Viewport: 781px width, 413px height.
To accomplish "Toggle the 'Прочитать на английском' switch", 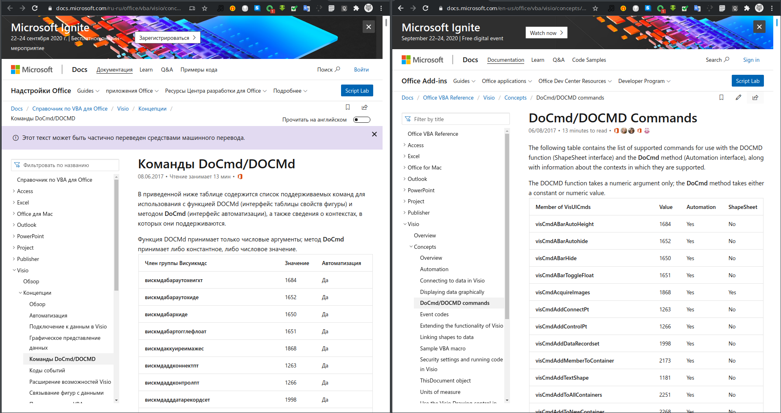I will tap(362, 120).
